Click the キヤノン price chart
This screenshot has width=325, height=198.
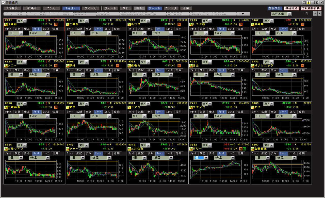[x=215, y=128]
